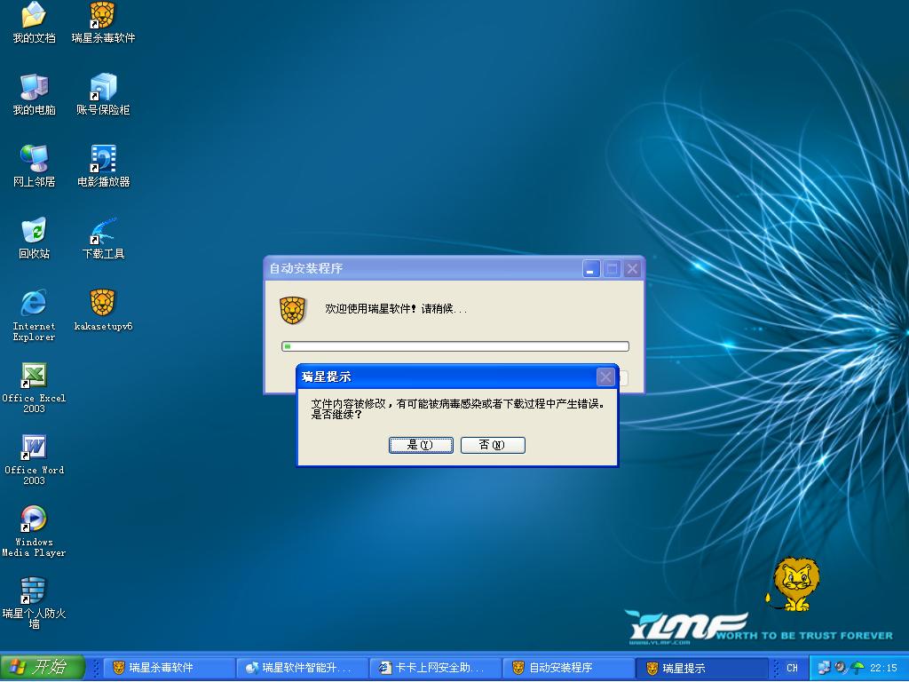Switch to 瑞星软件智能升... taskbar item
Image resolution: width=909 pixels, height=682 pixels.
click(x=303, y=668)
